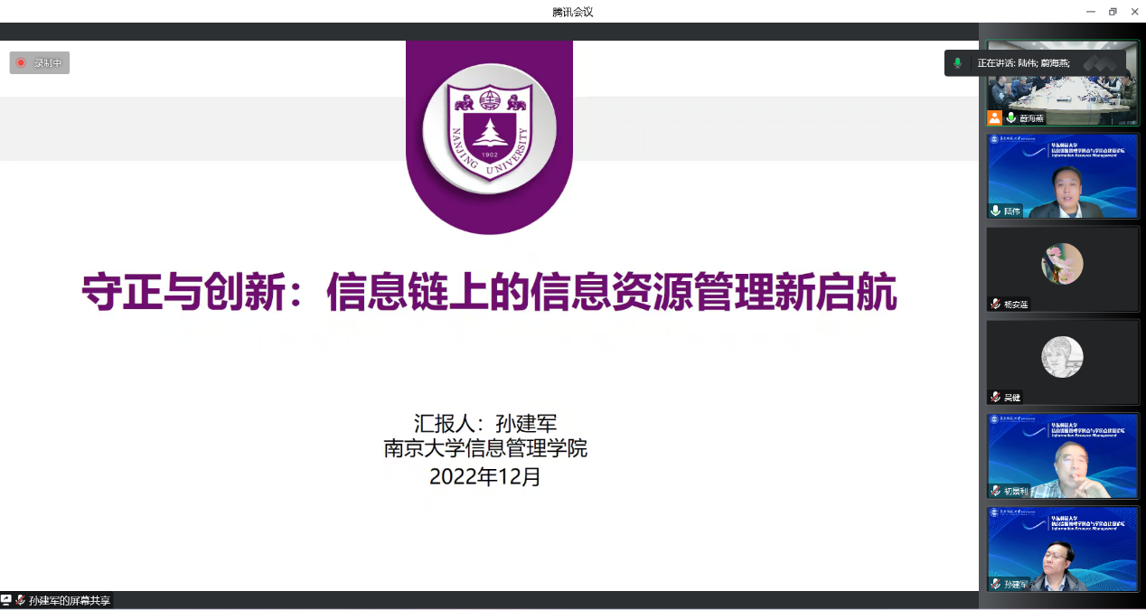Click 蔚海燕's green microphone icon
Image resolution: width=1146 pixels, height=610 pixels.
point(1010,117)
